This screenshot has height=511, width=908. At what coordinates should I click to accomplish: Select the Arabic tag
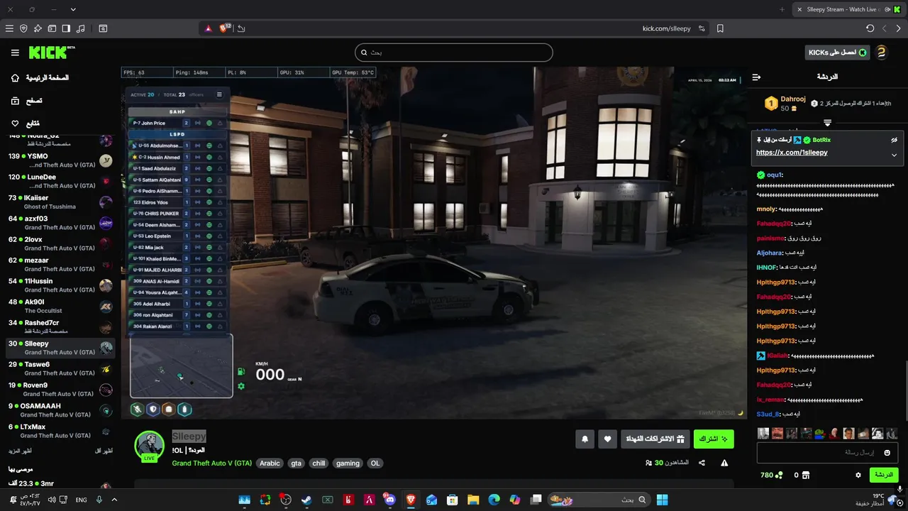pyautogui.click(x=270, y=463)
